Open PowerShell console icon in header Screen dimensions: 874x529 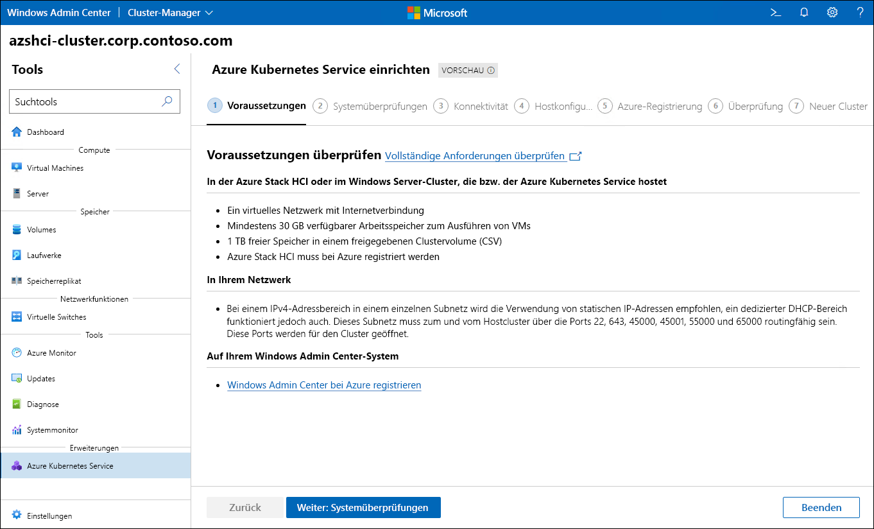(x=776, y=12)
